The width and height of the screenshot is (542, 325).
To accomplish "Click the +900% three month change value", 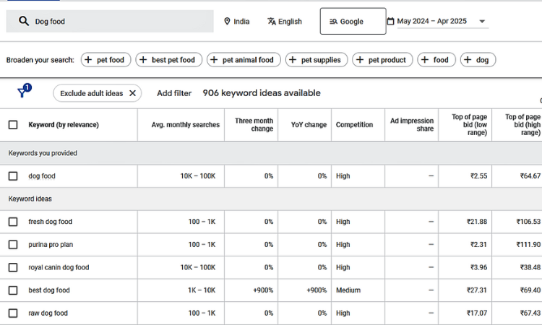I will point(263,290).
